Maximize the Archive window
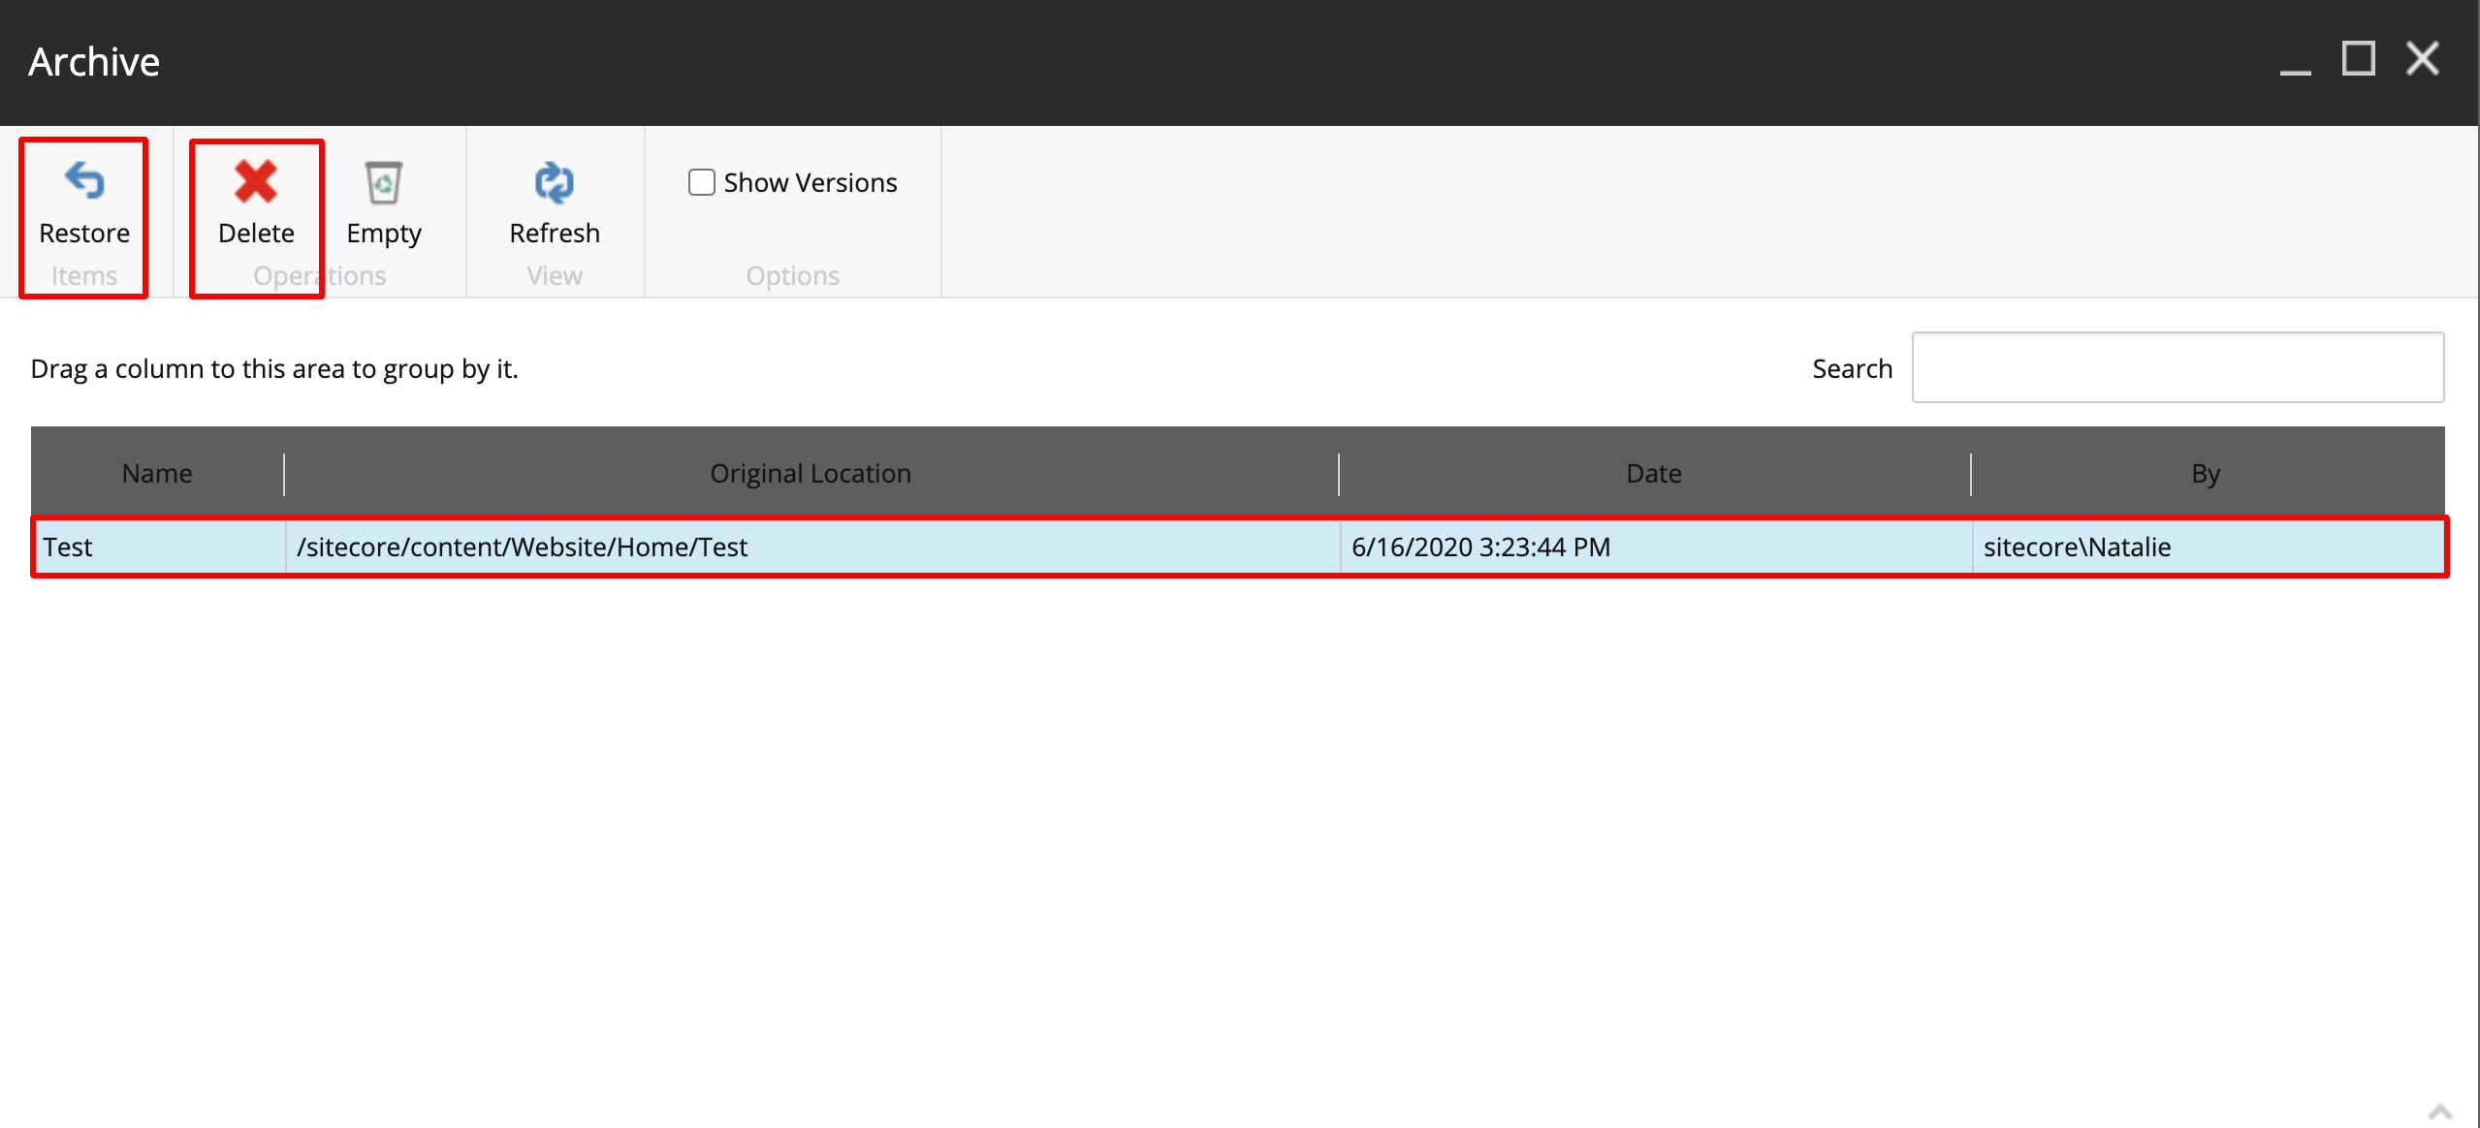The height and width of the screenshot is (1128, 2480). pyautogui.click(x=2358, y=58)
